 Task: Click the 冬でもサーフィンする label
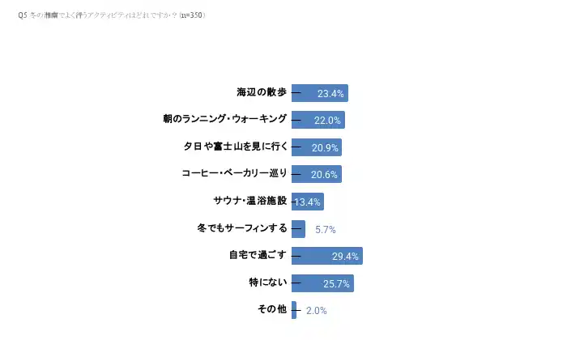(x=242, y=228)
